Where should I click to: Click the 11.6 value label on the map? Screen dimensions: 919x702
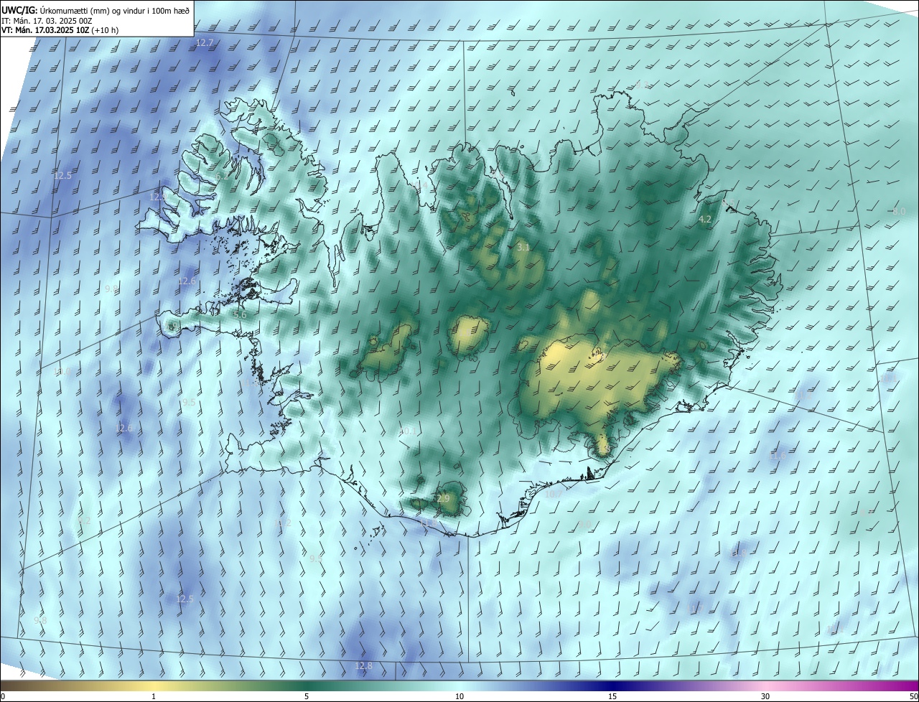[778, 456]
